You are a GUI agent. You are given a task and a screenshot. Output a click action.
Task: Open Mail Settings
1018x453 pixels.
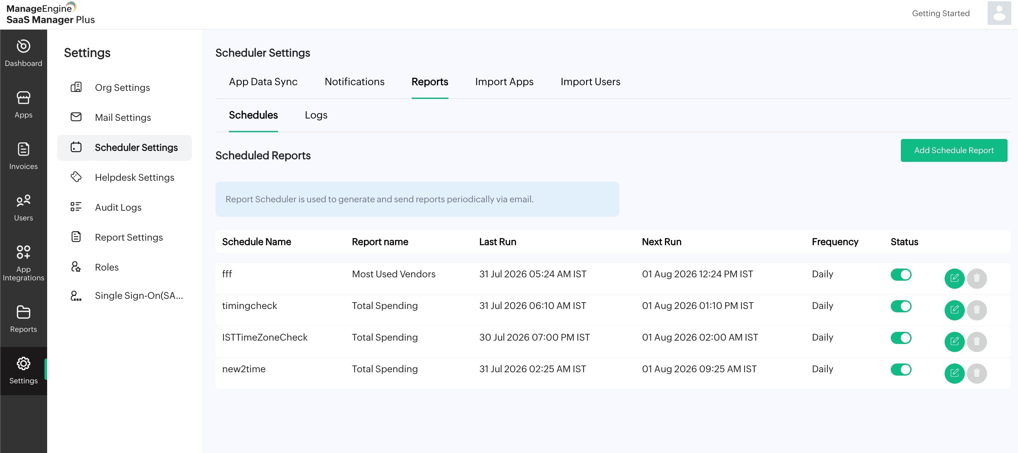click(124, 117)
